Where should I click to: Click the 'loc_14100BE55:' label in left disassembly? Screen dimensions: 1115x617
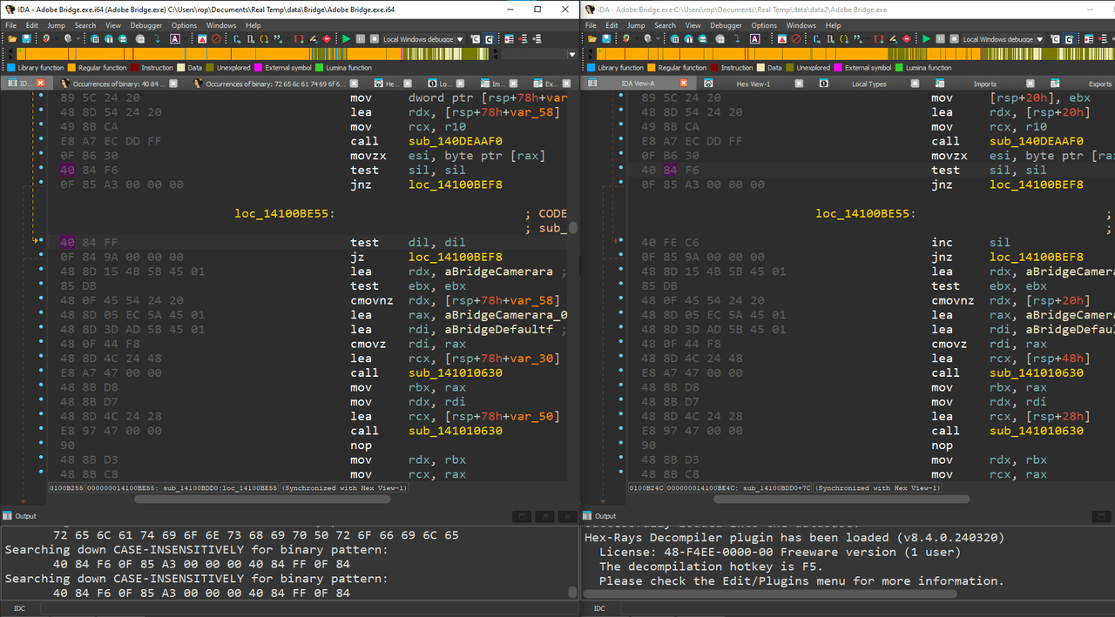coord(285,213)
